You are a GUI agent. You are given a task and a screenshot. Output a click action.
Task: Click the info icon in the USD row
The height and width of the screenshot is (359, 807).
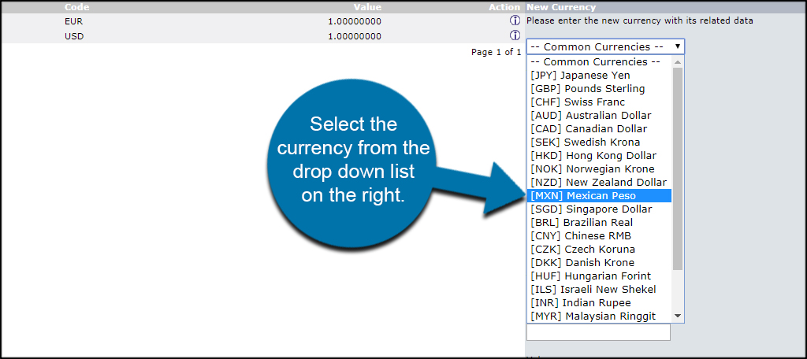(515, 35)
